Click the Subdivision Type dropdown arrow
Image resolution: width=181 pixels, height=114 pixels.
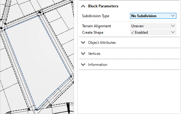tap(173, 16)
